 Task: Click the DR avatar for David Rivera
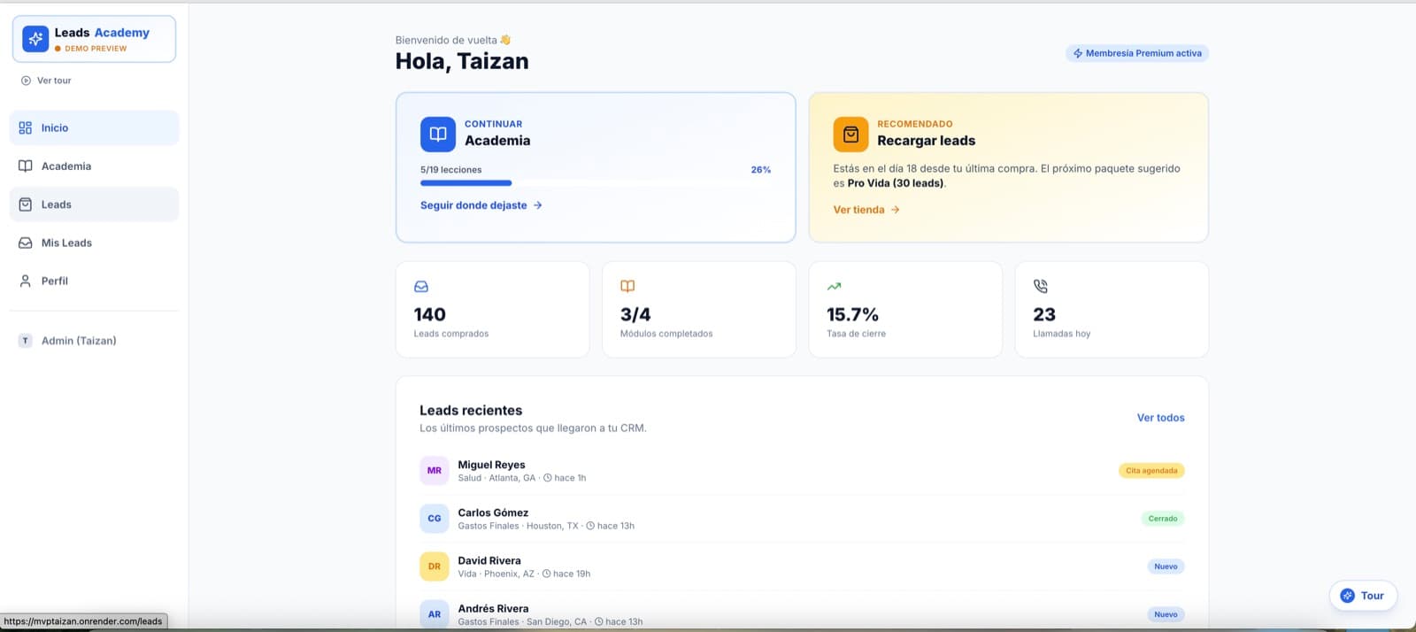coord(435,566)
